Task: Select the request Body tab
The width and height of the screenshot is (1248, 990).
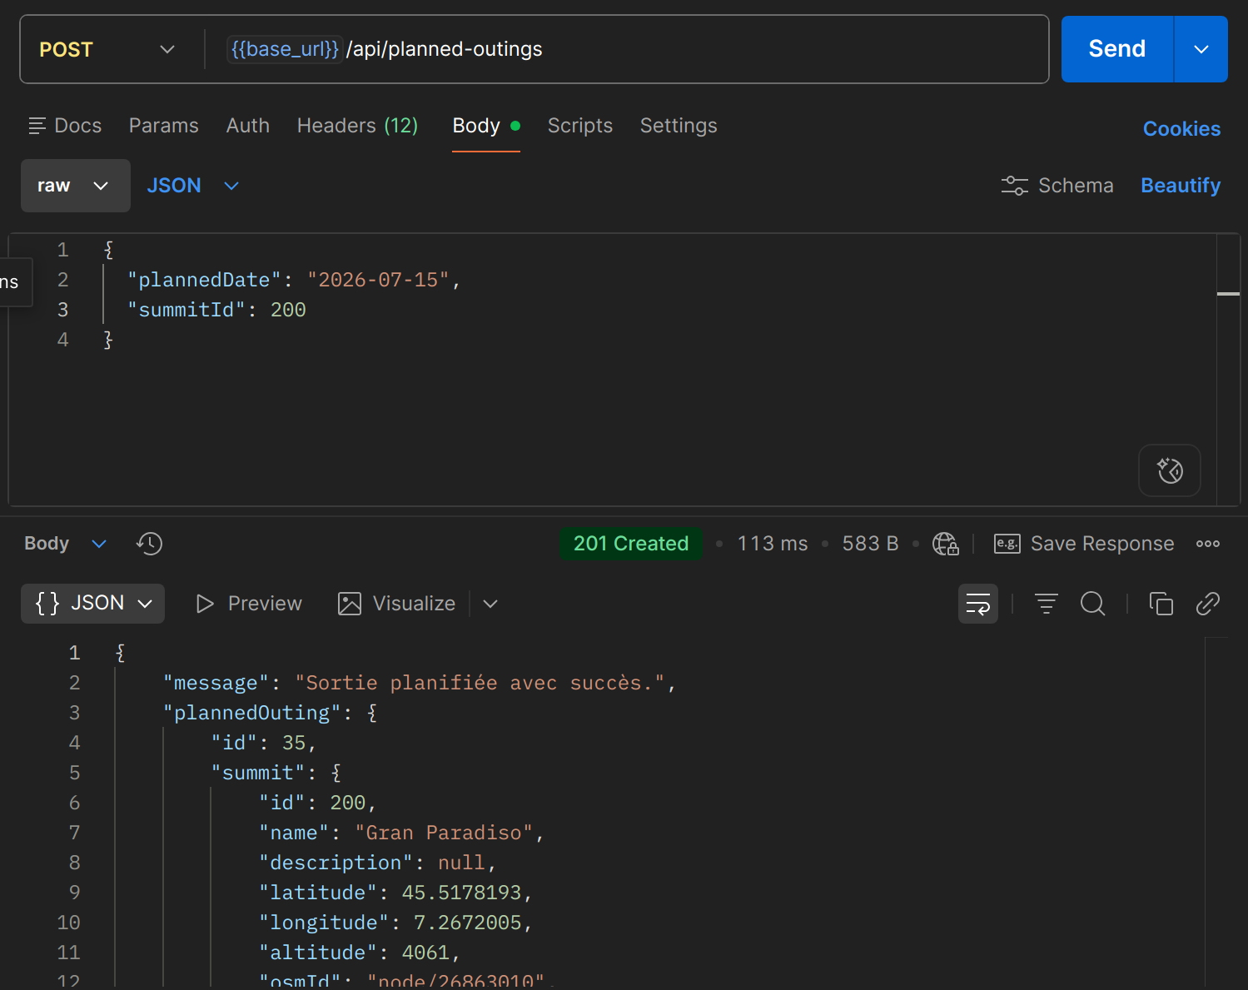Action: (486, 126)
